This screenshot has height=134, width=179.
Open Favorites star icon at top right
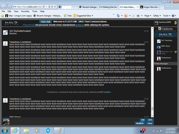point(172,7)
